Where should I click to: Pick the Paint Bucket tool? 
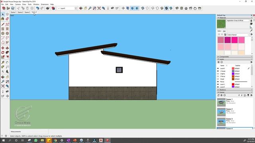click(3, 19)
